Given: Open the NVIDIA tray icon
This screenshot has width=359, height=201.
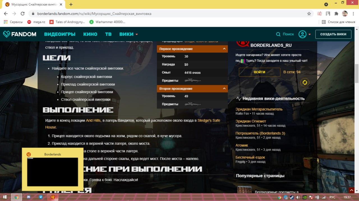Looking at the screenshot, I should pos(305,197).
